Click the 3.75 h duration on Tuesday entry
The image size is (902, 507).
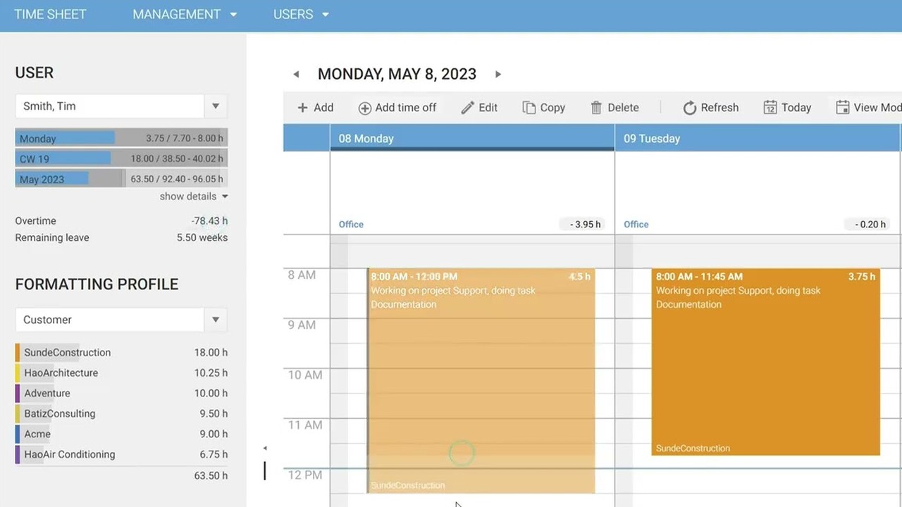pos(862,277)
